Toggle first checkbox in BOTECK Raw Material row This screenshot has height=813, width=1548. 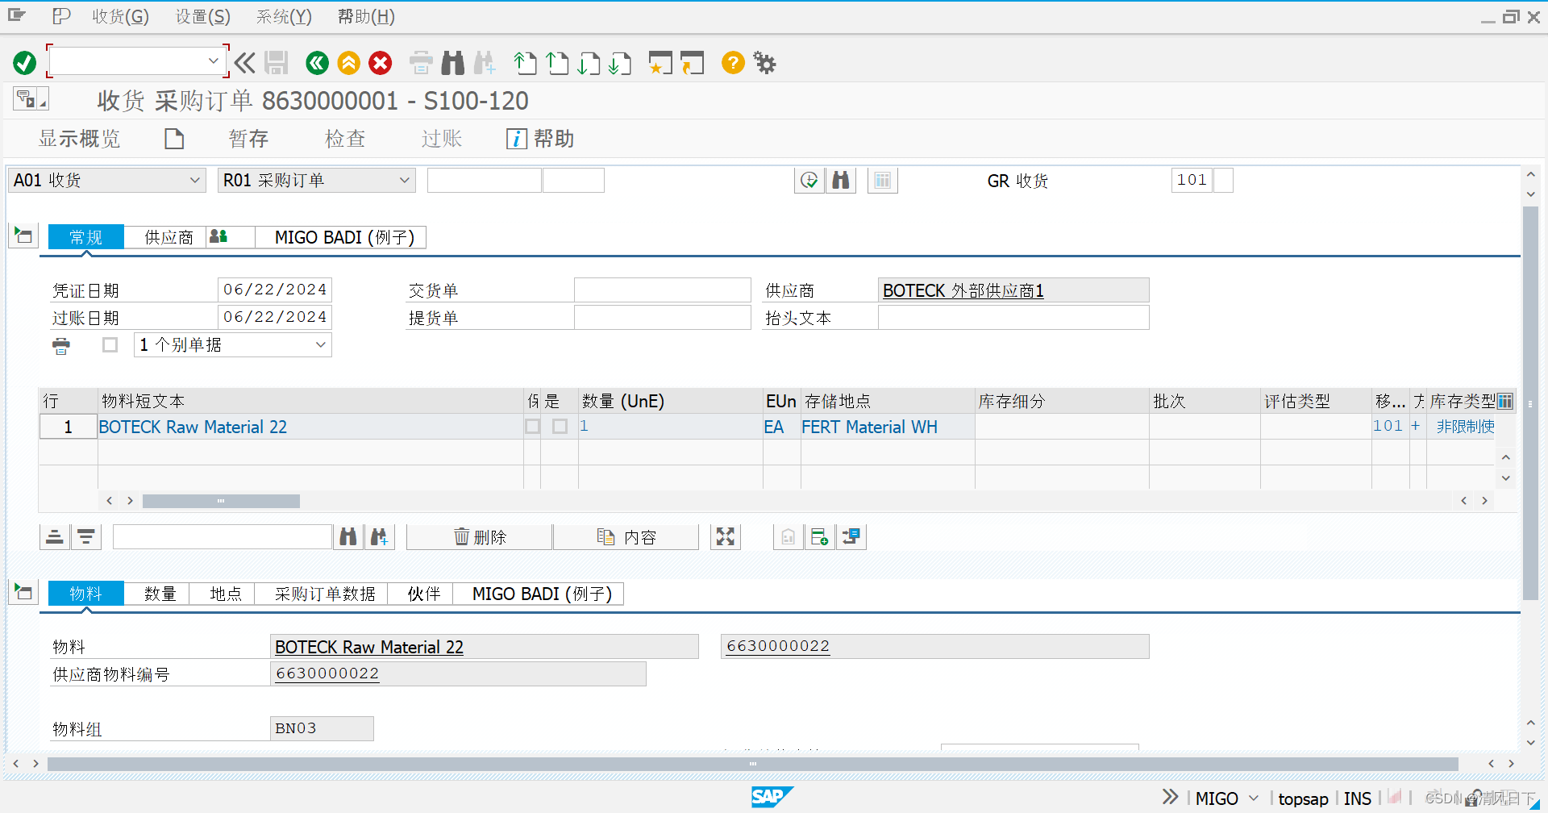coord(533,426)
